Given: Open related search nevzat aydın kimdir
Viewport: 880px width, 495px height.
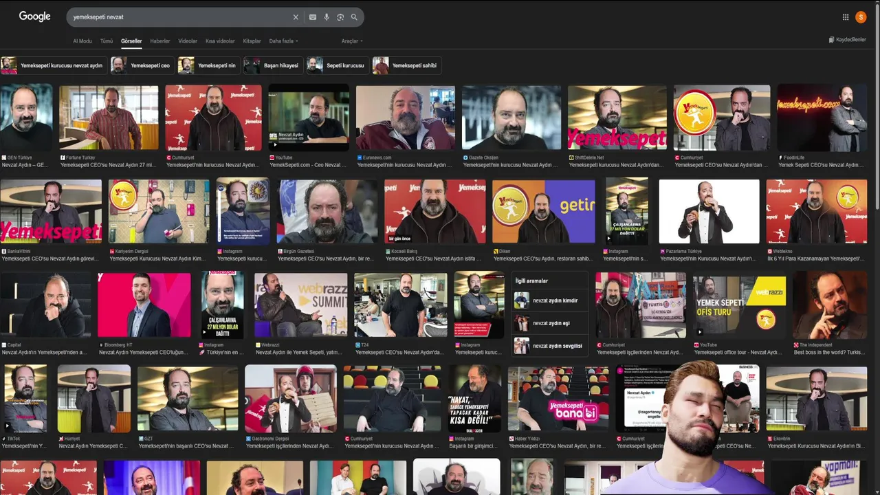Looking at the screenshot, I should pos(550,300).
